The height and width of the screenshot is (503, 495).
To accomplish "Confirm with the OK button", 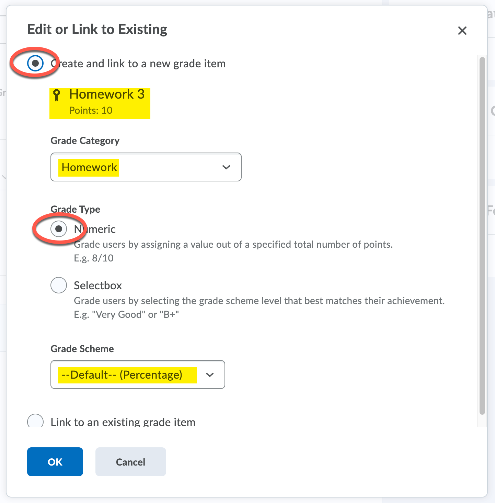I will click(55, 462).
